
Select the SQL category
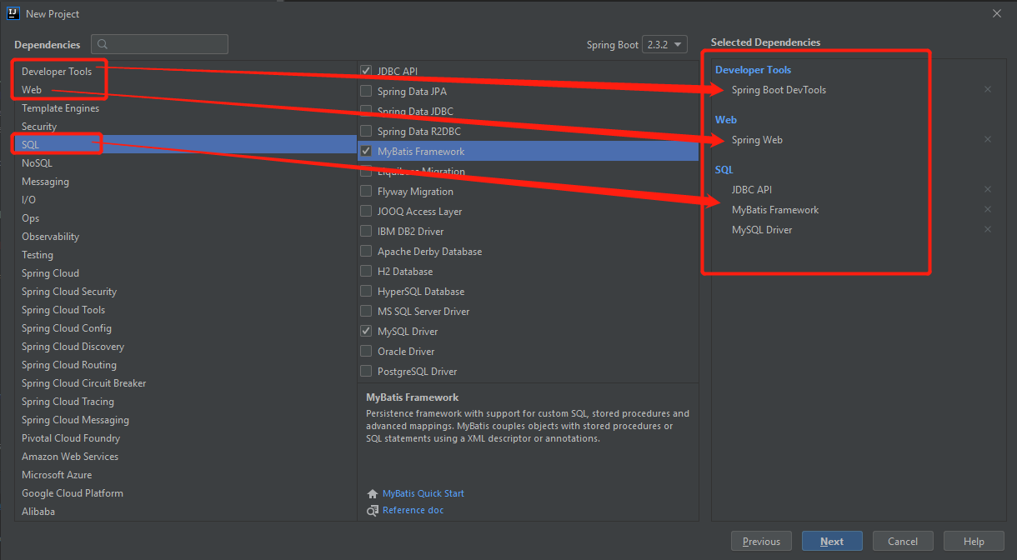[x=185, y=145]
